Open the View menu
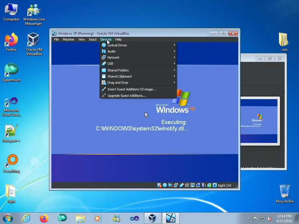 pyautogui.click(x=81, y=39)
